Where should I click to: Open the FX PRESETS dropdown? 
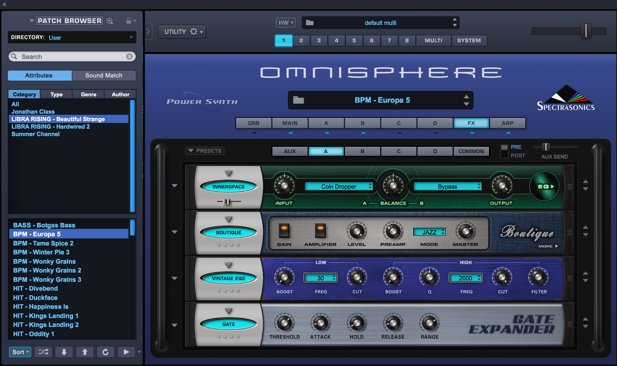coord(205,151)
